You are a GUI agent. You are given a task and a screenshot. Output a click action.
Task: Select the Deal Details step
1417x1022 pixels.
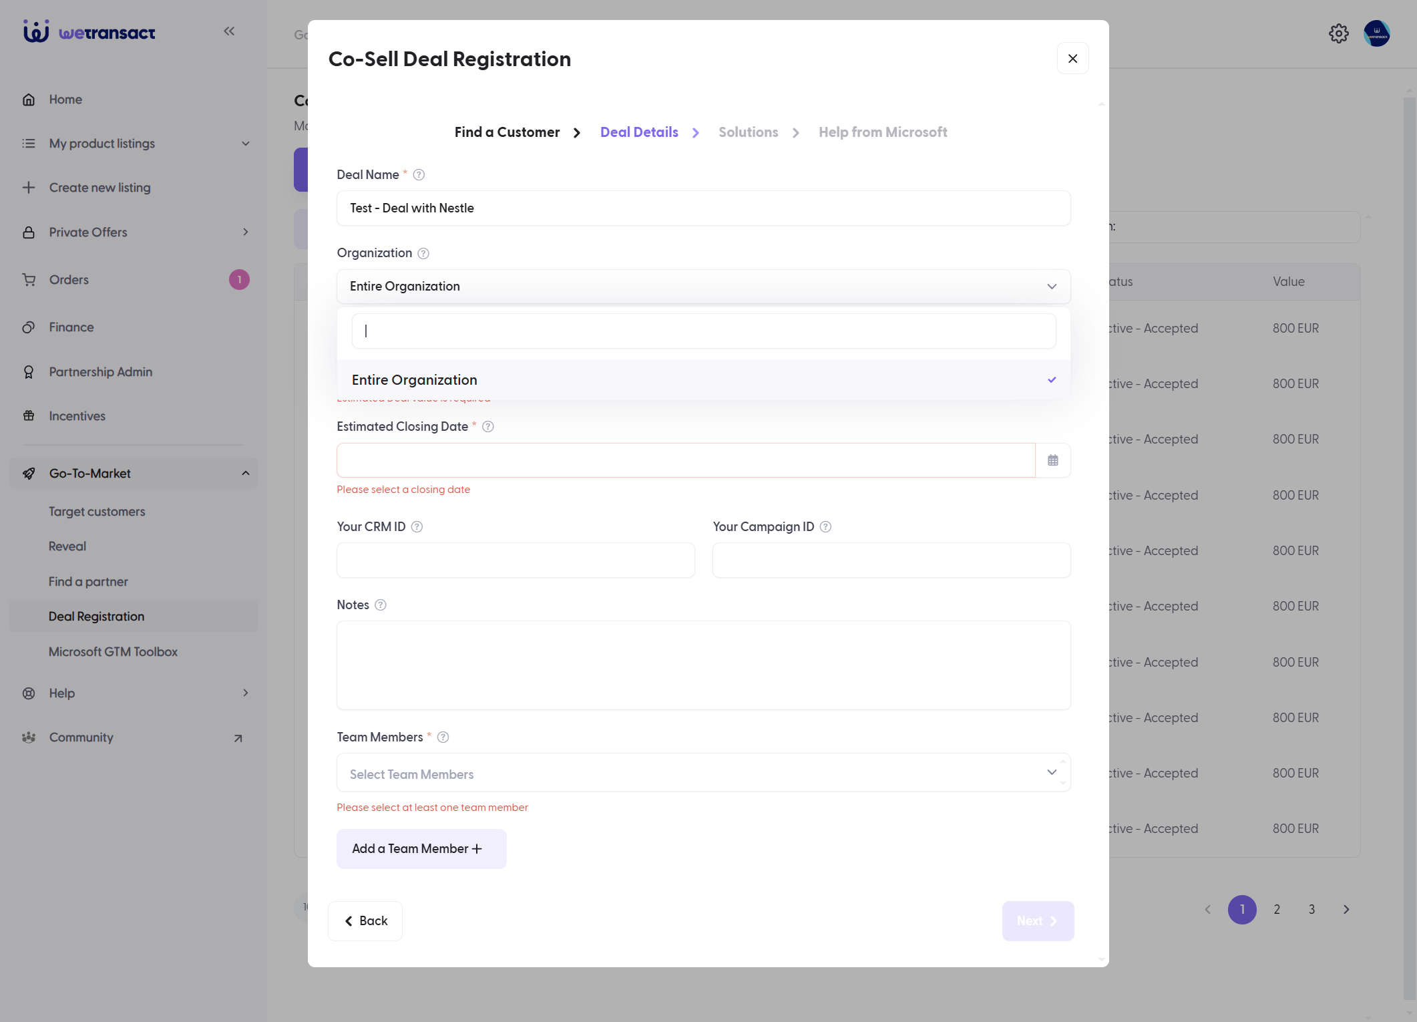click(x=639, y=132)
